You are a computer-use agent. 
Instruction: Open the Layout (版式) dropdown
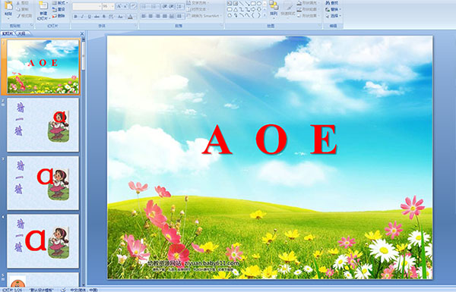coord(60,2)
